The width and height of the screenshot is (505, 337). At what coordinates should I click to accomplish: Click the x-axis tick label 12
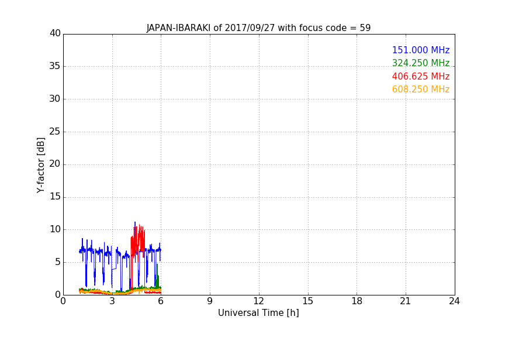tap(259, 301)
